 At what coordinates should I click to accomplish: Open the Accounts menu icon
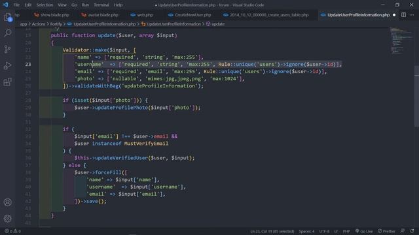(x=7, y=202)
